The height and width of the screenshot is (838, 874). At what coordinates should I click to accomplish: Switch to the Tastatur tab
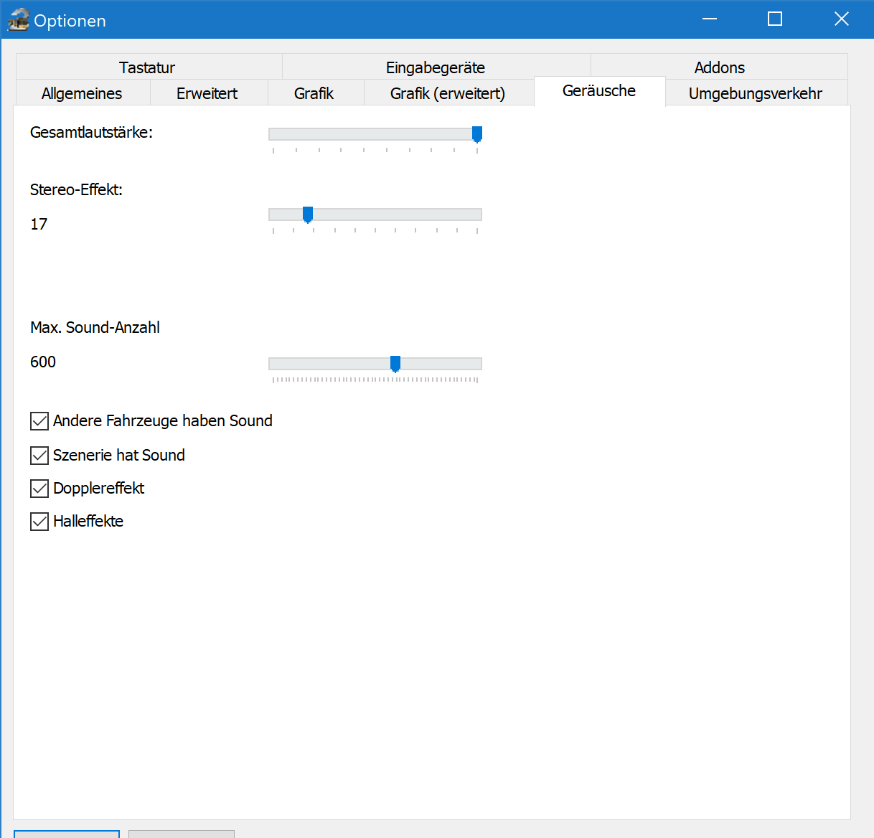[x=147, y=67]
